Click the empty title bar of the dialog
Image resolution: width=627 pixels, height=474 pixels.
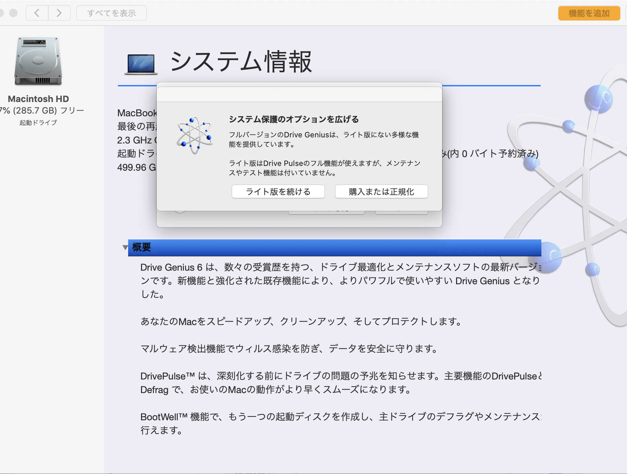[299, 94]
